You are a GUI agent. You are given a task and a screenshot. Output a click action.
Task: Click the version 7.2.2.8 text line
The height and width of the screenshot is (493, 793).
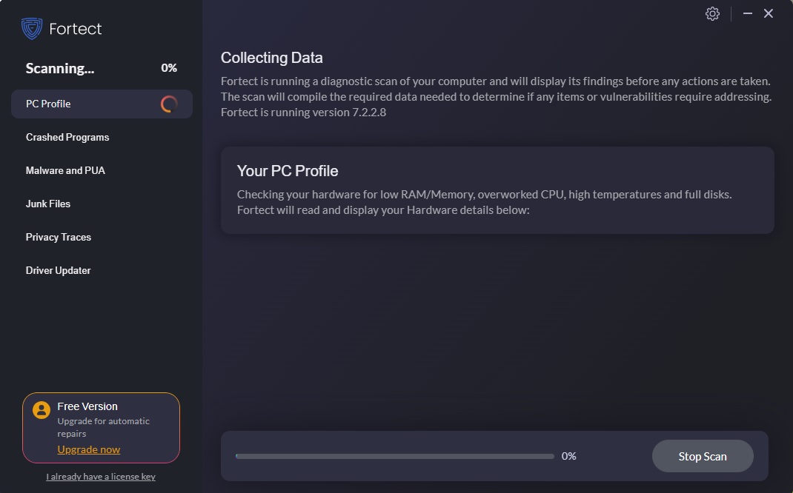[x=303, y=113]
